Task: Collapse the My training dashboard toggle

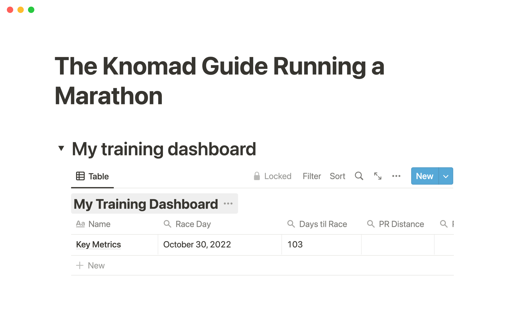Action: (x=61, y=148)
